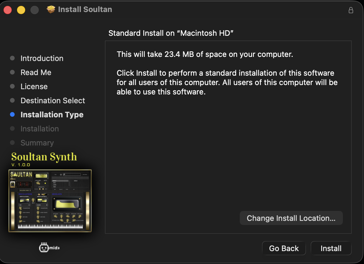The image size is (364, 264).
Task: Close the installer with the red button
Action: pyautogui.click(x=8, y=10)
